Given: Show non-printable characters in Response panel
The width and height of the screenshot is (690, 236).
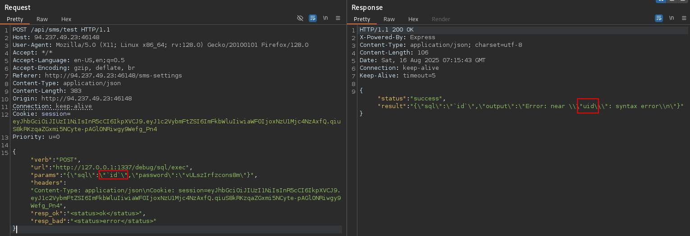Looking at the screenshot, I should [672, 18].
